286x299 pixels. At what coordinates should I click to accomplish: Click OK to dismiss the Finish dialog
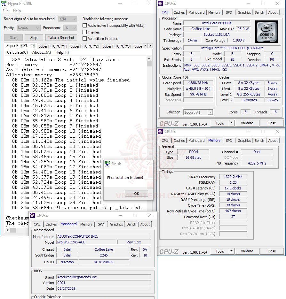click(136, 194)
